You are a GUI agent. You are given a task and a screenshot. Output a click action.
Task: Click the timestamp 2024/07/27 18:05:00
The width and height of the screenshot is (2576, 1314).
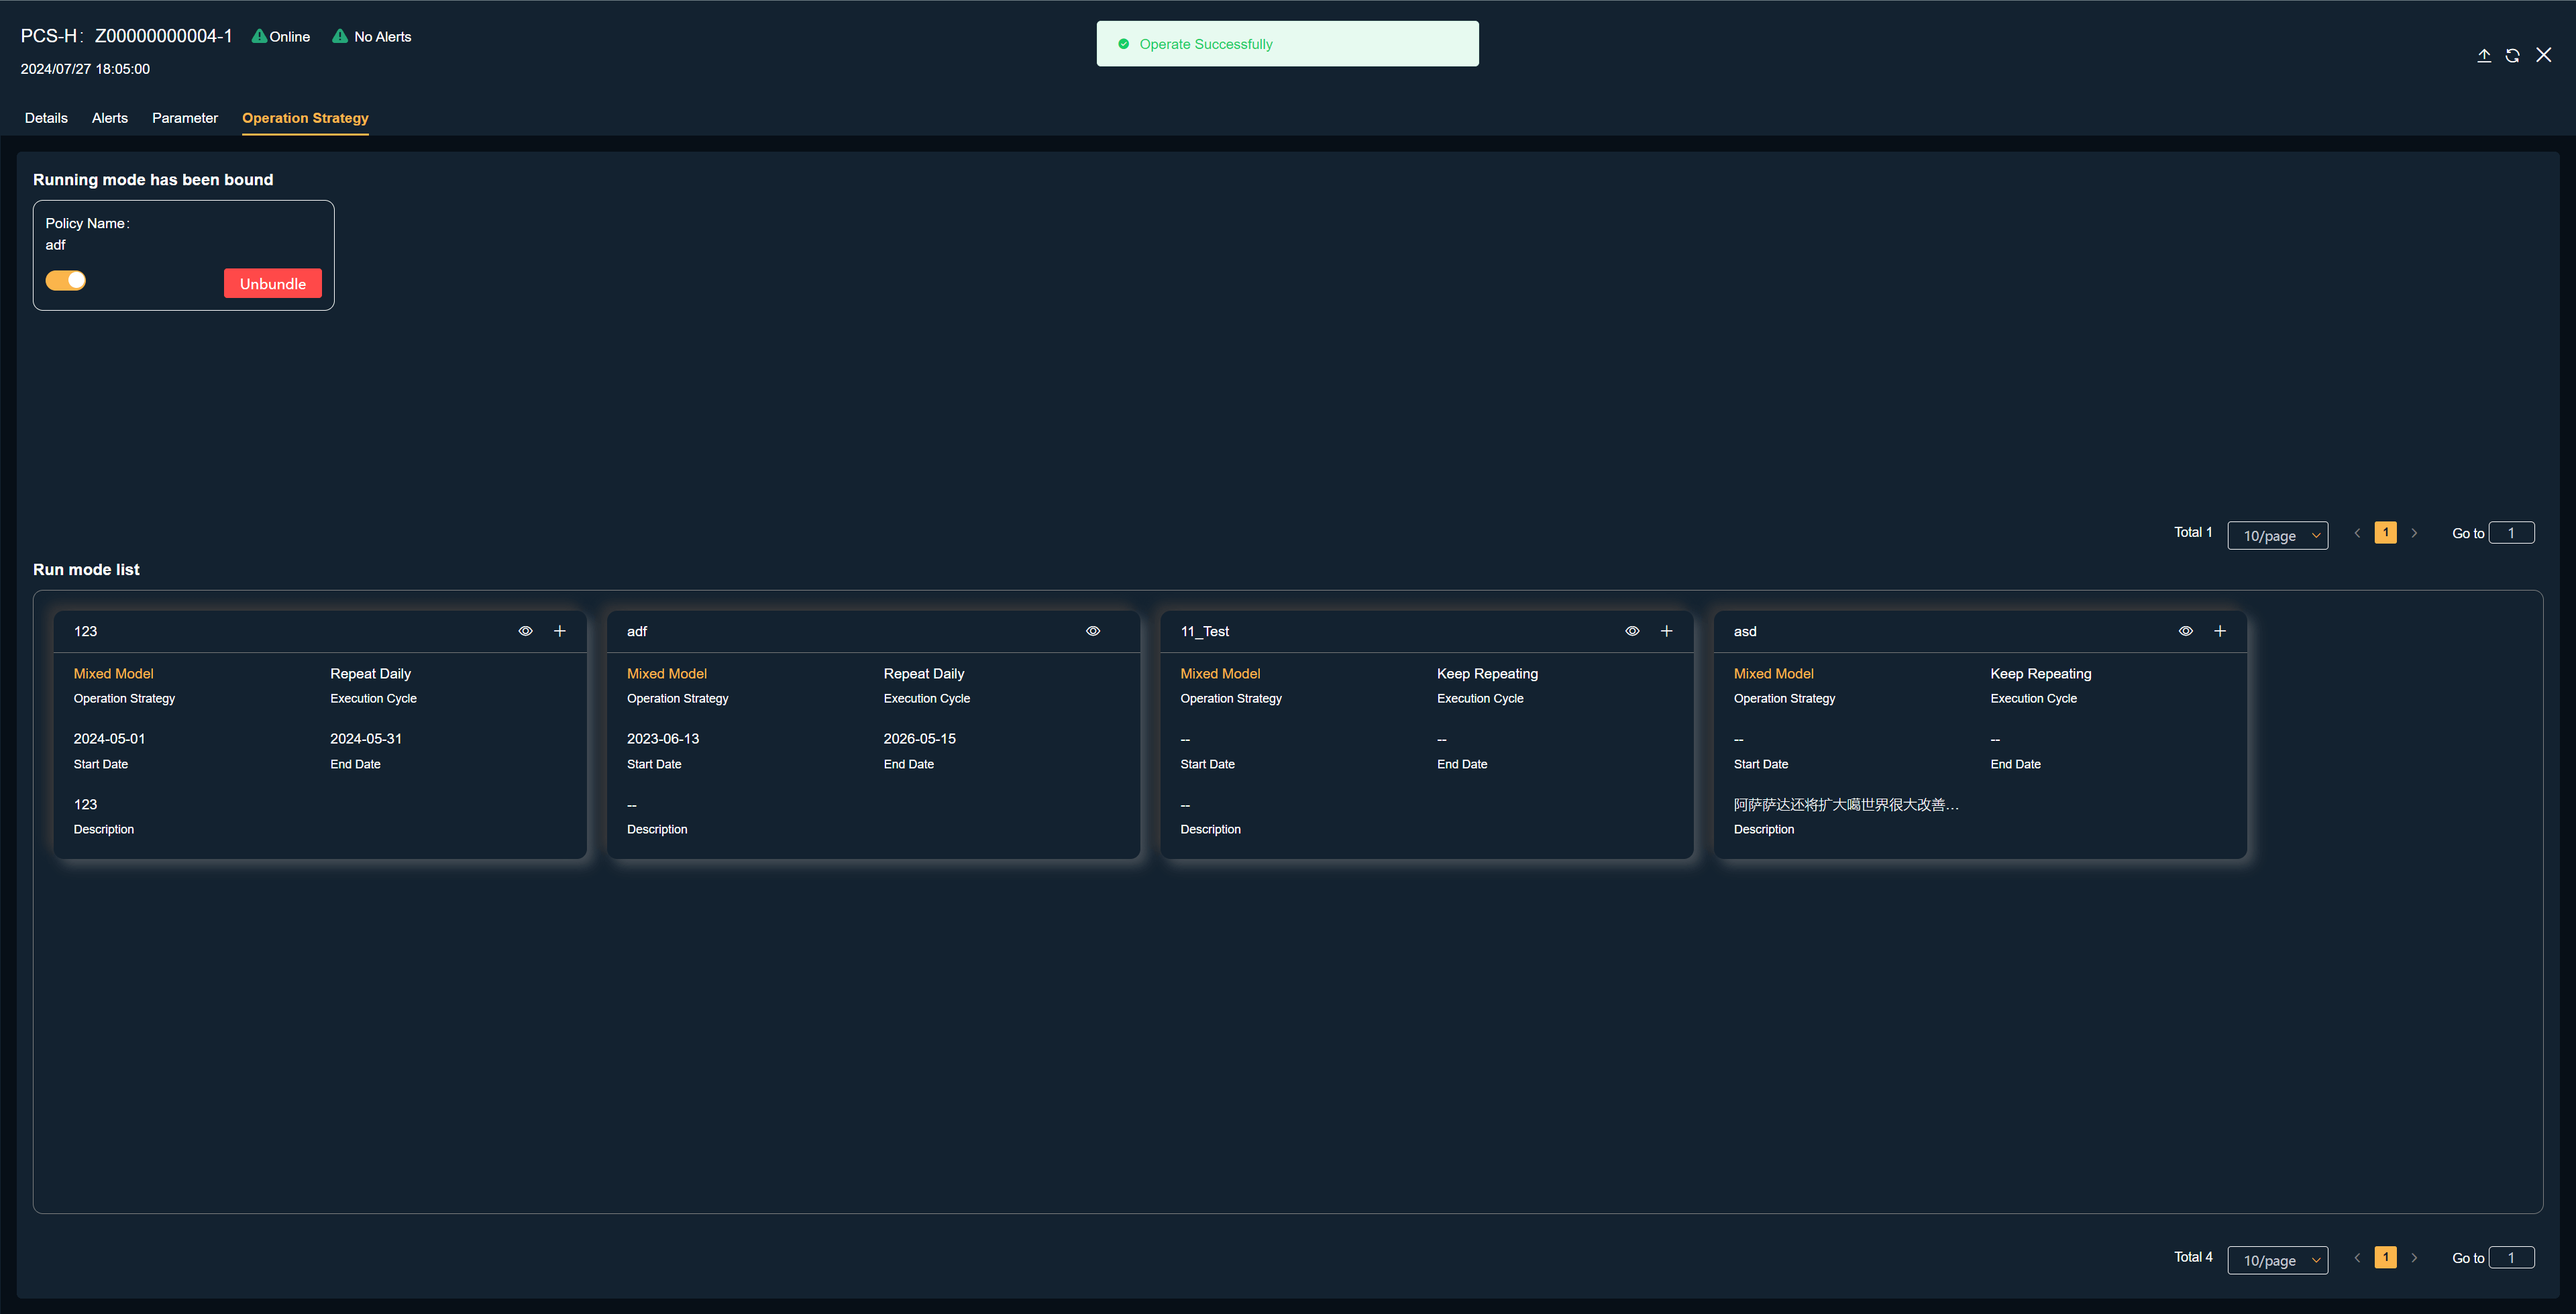(x=85, y=69)
